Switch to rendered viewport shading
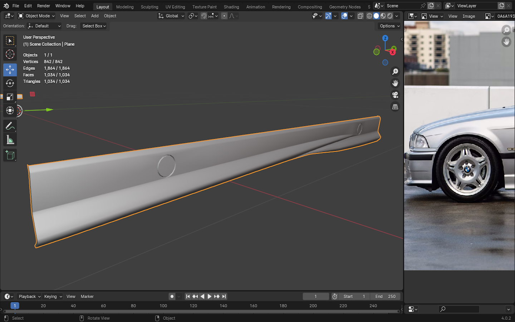 (390, 16)
